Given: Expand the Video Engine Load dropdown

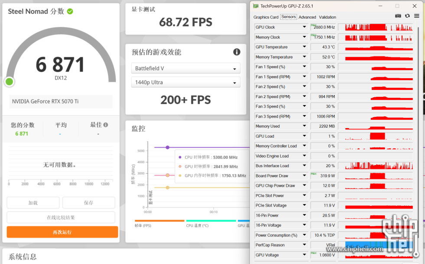Looking at the screenshot, I should click(x=304, y=156).
